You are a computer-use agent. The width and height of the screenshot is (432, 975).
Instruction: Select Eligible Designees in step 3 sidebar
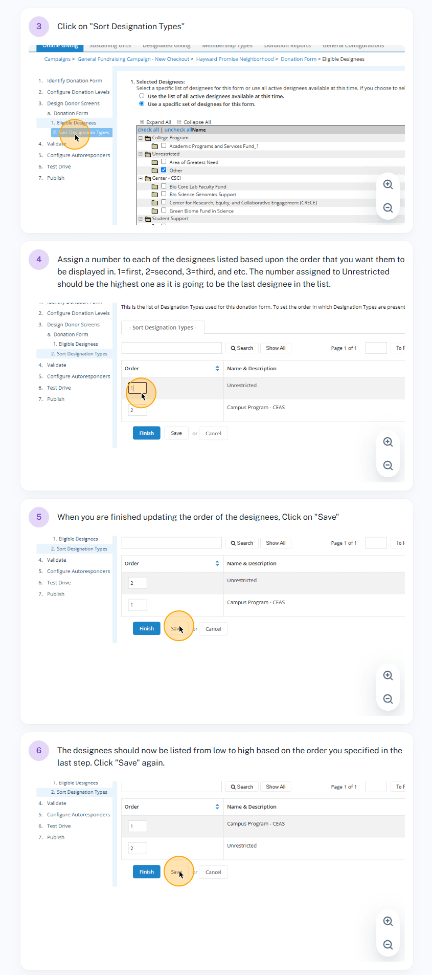coord(77,123)
